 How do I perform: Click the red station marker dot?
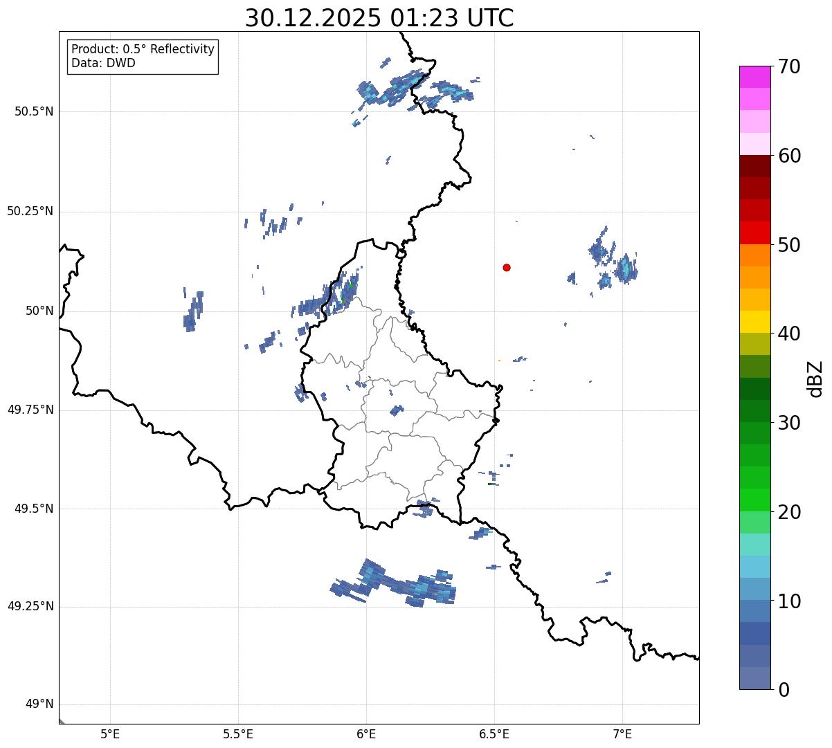point(507,267)
